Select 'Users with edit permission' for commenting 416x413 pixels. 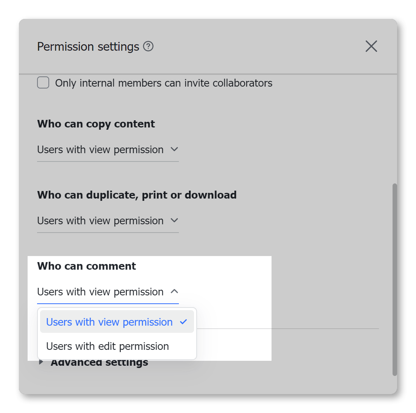[x=107, y=346]
